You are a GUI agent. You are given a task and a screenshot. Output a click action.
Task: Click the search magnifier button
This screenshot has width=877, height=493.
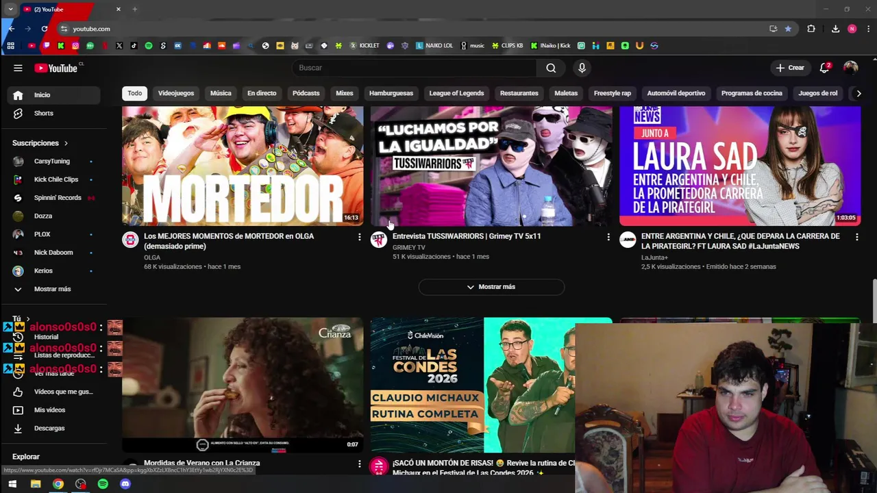551,68
